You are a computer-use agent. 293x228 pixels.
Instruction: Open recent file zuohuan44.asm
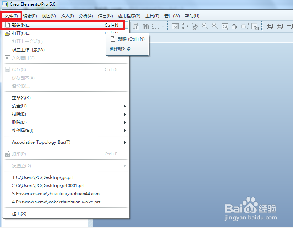(x=65, y=194)
